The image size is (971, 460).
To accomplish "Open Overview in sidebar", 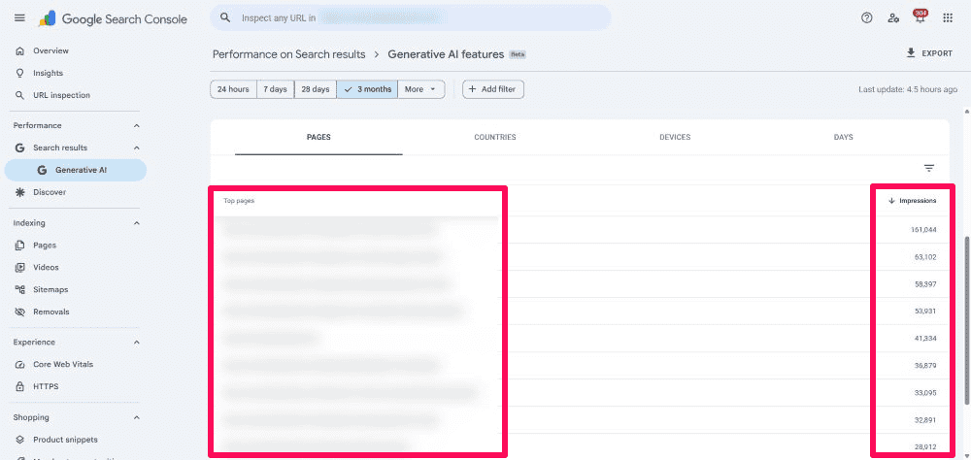I will [x=50, y=50].
